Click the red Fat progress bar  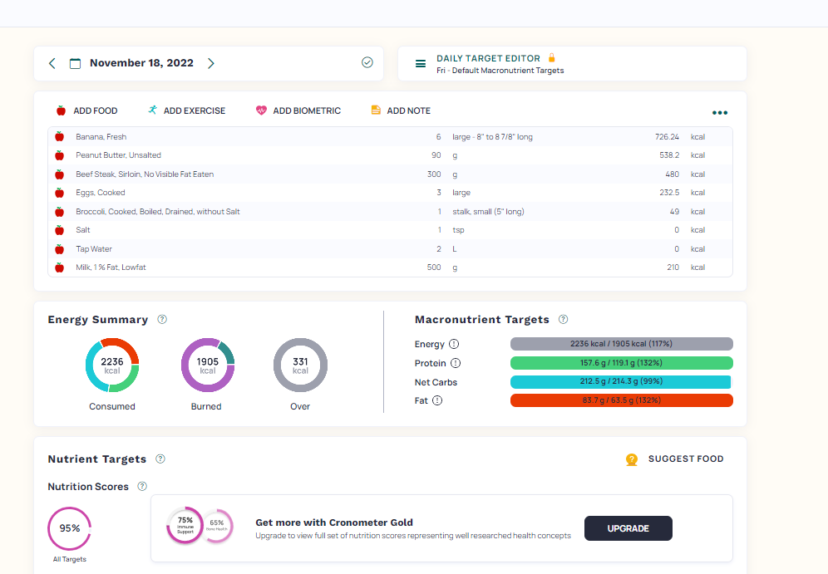621,400
